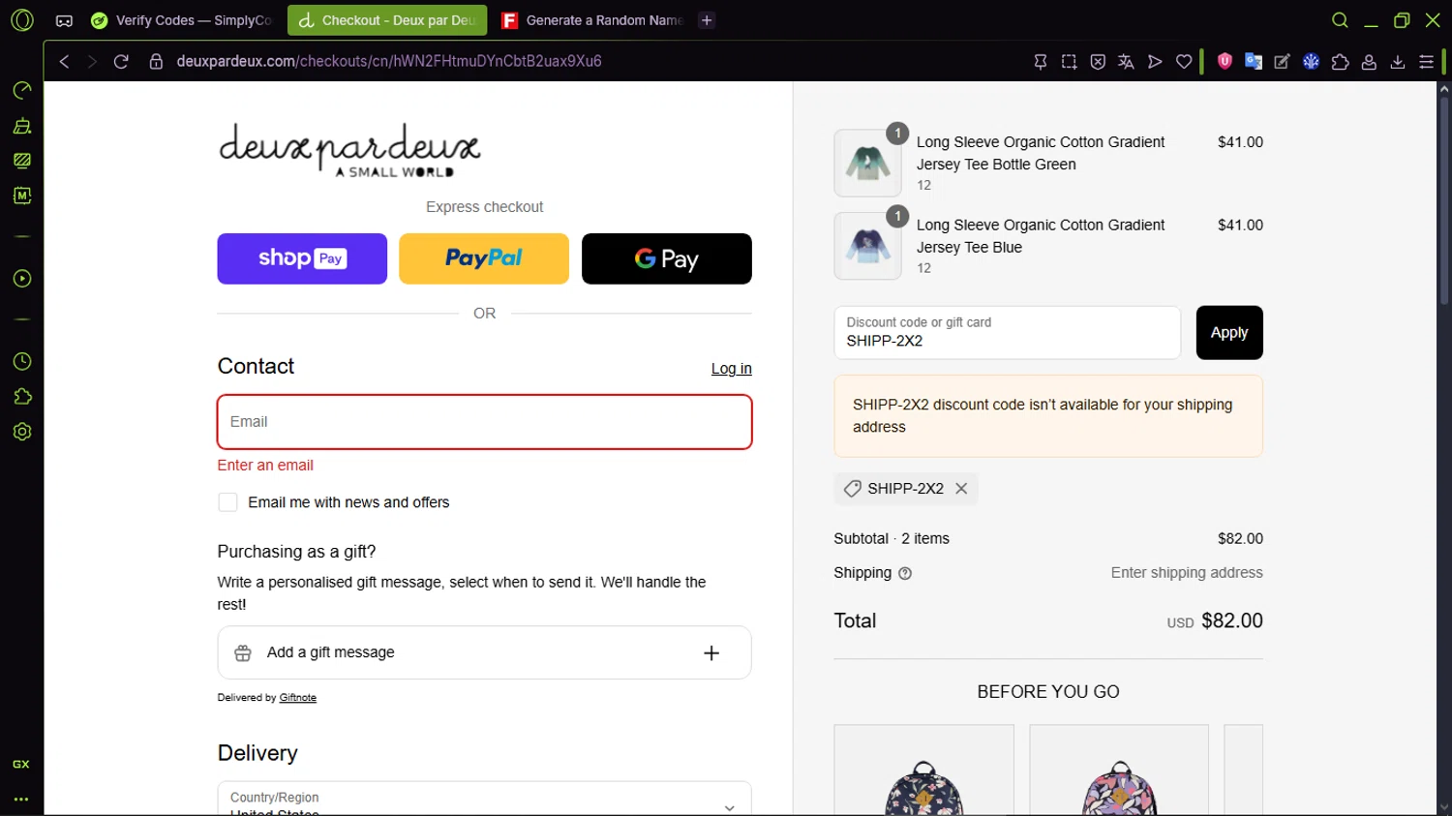Click the SHIPP-2X2 unavailable error message
1452x816 pixels.
1048,416
